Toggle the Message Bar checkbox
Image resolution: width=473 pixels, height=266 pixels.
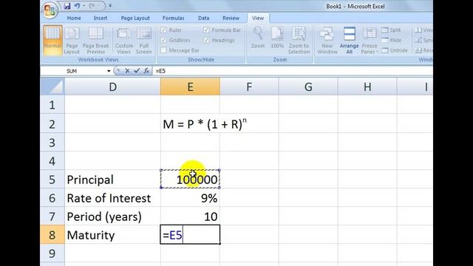(x=163, y=50)
